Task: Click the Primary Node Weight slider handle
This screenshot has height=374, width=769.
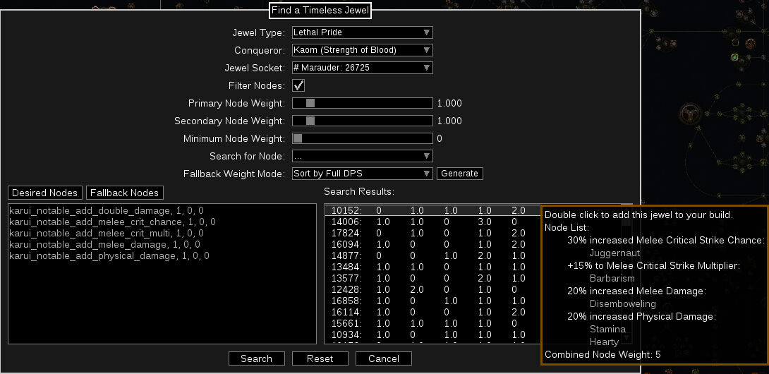Action: 310,103
